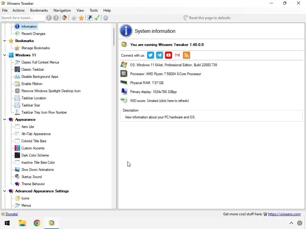
Task: Select Slow Down Animations item
Action: coord(37,170)
